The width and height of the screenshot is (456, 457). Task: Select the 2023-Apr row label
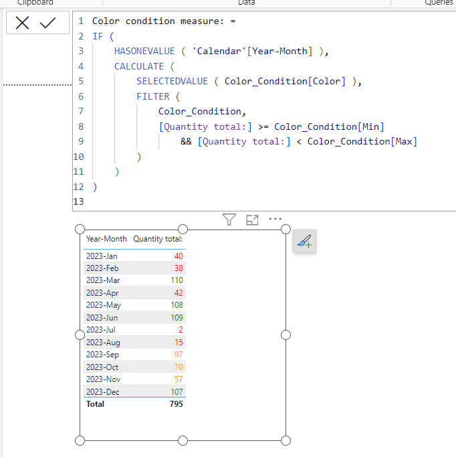[x=102, y=293]
